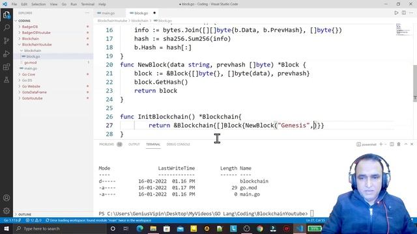Open terminal launch profile dropdown arrow
The image size is (417, 234).
click(385, 144)
